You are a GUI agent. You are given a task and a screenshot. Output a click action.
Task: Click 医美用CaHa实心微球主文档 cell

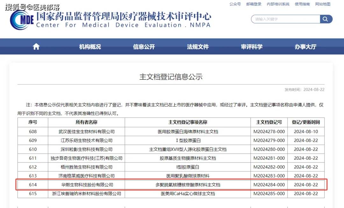(188, 194)
